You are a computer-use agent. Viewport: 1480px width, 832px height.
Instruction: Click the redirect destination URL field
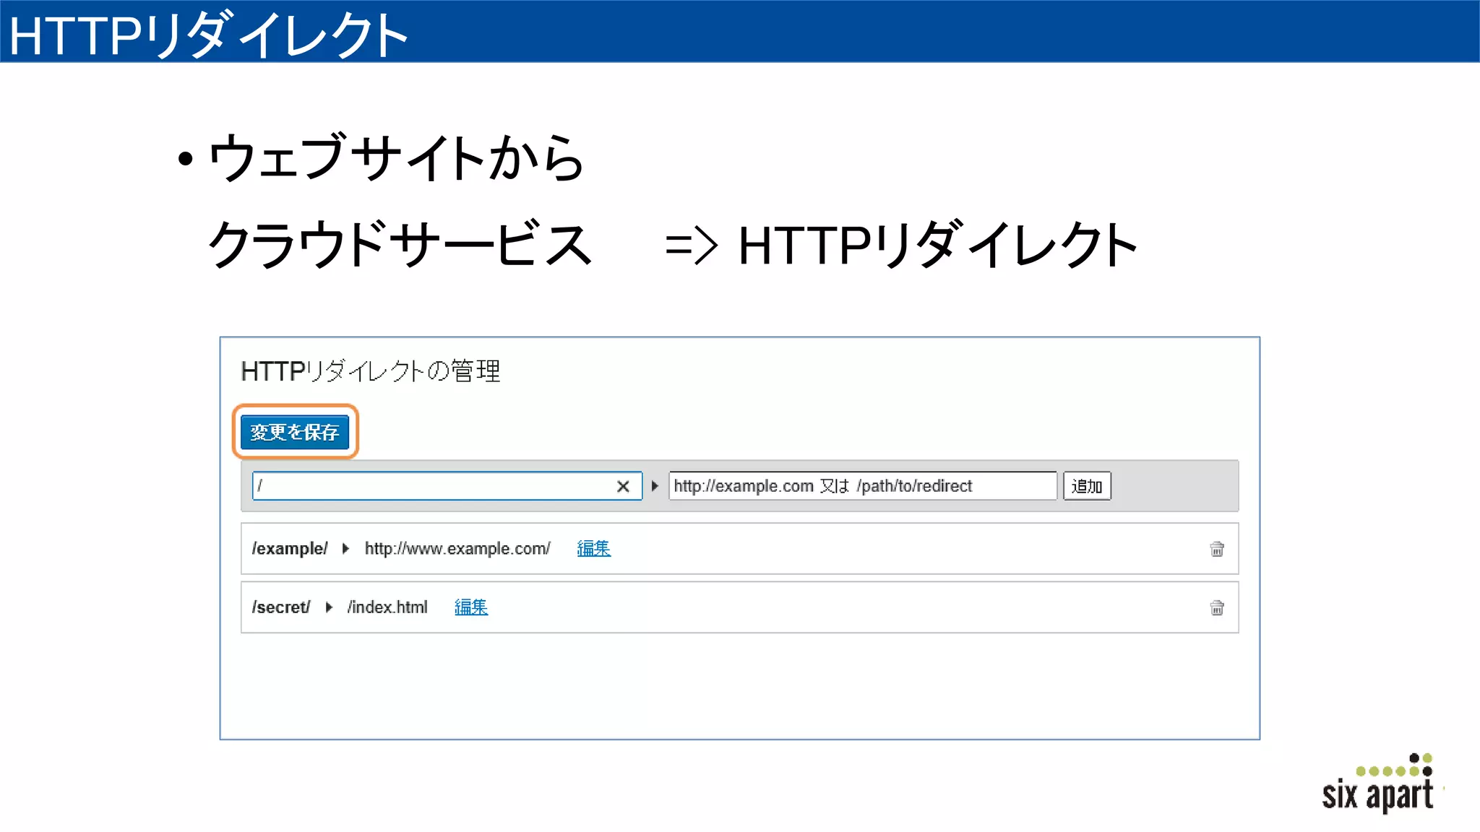click(863, 486)
